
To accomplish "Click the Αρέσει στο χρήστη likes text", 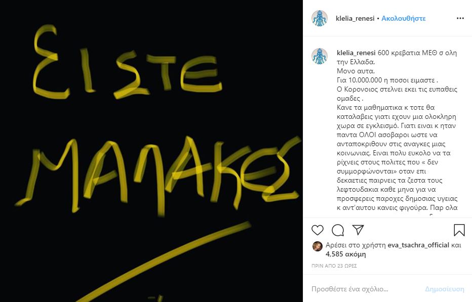I will pyautogui.click(x=356, y=245).
